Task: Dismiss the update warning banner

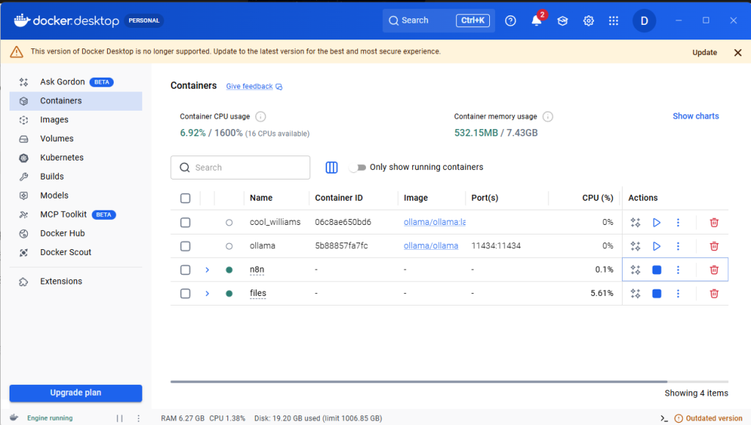Action: (738, 52)
